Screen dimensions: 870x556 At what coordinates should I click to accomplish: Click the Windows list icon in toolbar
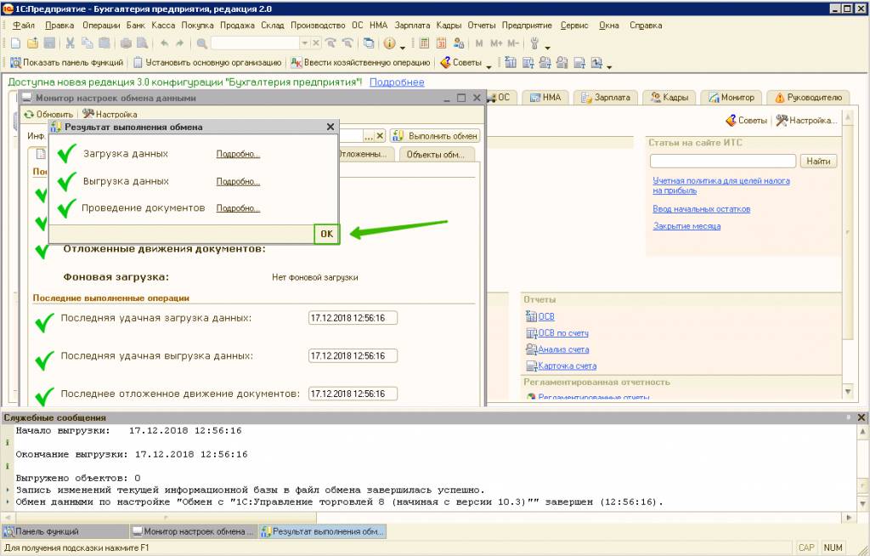(369, 43)
